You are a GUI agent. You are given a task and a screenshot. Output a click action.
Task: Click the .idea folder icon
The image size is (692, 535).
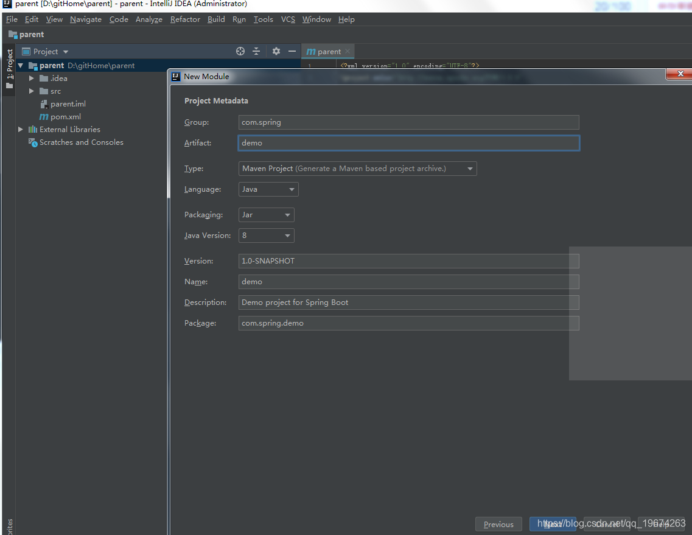point(44,78)
